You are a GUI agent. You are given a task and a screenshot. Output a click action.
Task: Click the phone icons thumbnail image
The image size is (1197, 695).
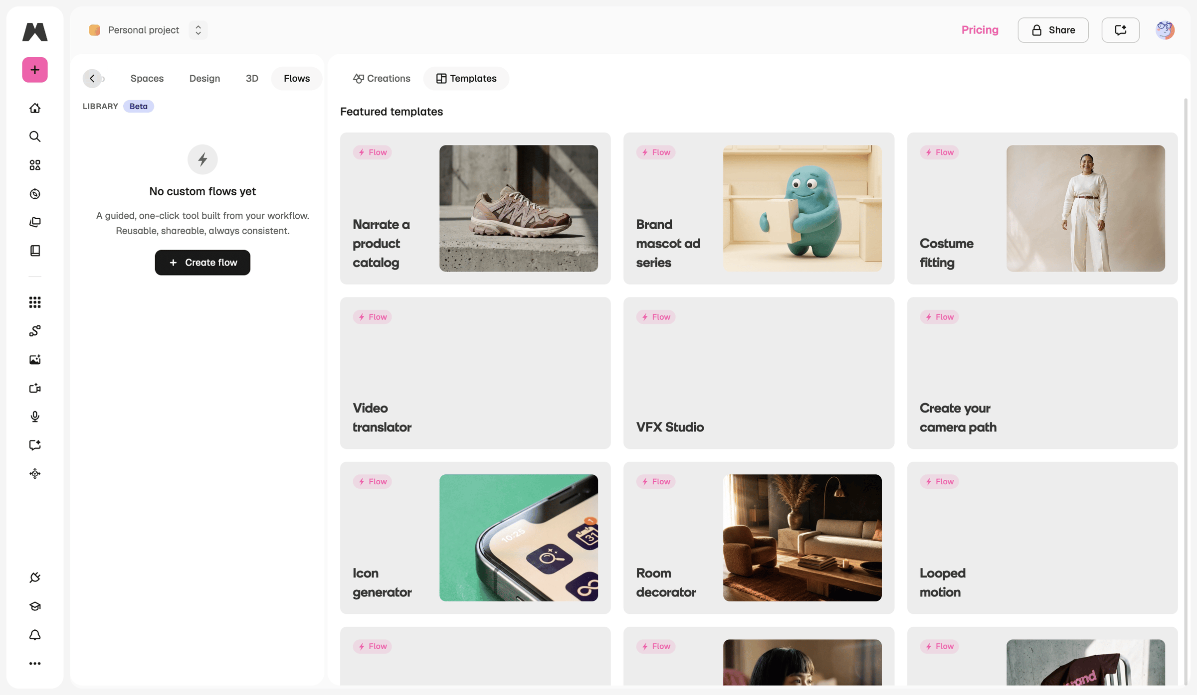coord(519,538)
